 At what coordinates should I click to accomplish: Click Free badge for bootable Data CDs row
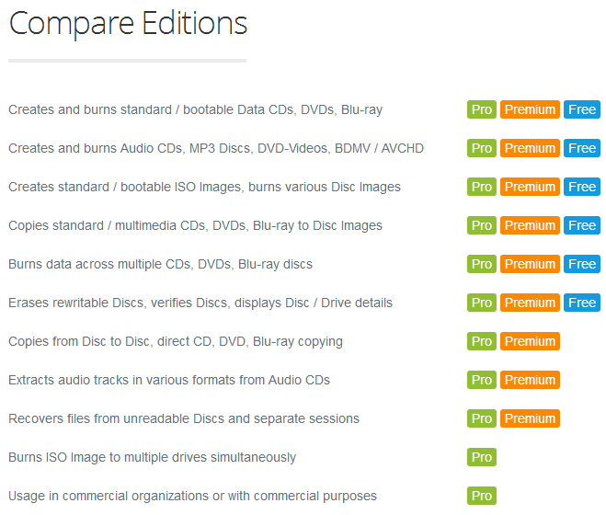(x=582, y=109)
